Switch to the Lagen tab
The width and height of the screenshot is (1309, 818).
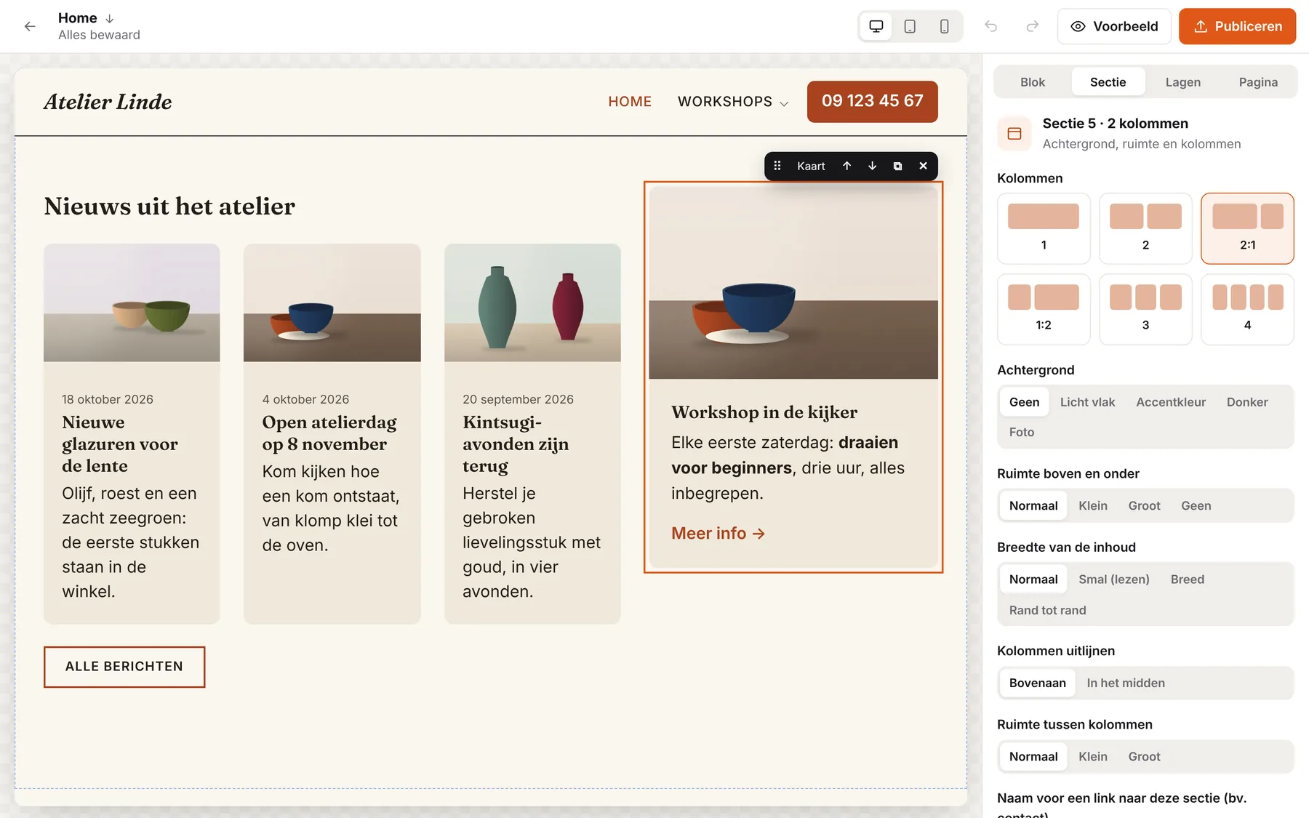coord(1182,82)
